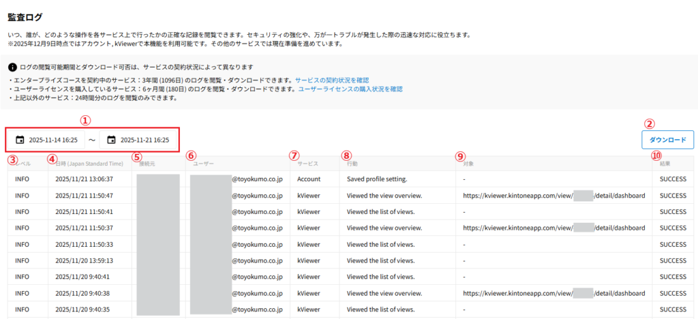The width and height of the screenshot is (698, 319).
Task: Click the 'Saved profile setting.' action cell
Action: click(377, 179)
